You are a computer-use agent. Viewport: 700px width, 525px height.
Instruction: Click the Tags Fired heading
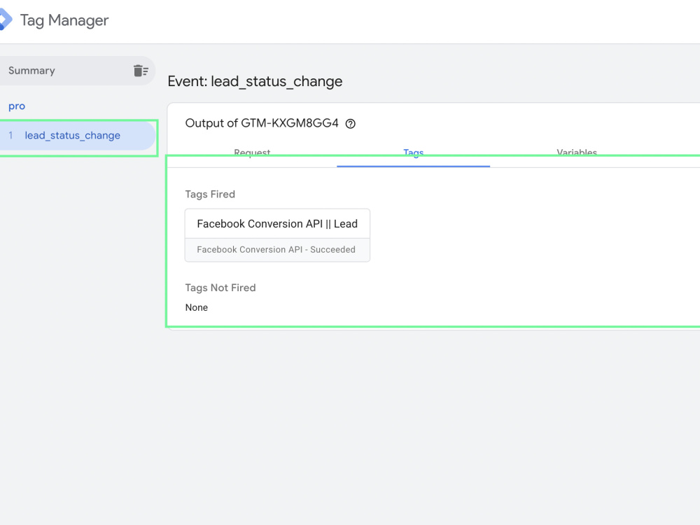(x=210, y=194)
